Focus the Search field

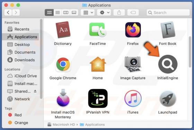coord(168,12)
